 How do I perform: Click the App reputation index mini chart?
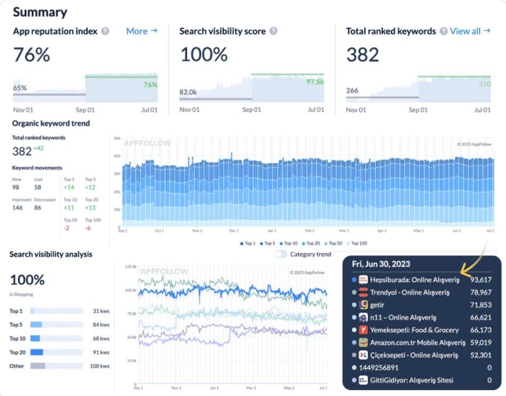[x=85, y=88]
